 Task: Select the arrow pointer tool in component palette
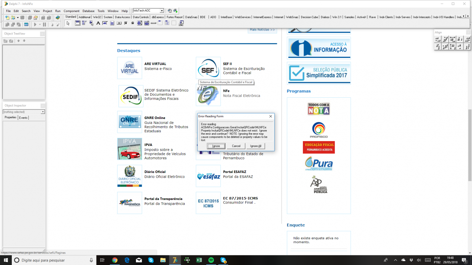pyautogui.click(x=68, y=23)
